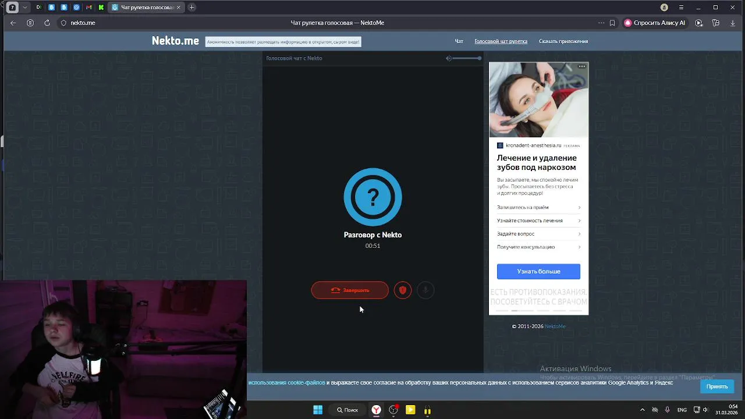Close the Чат рулетка голосовая tab

pos(178,8)
